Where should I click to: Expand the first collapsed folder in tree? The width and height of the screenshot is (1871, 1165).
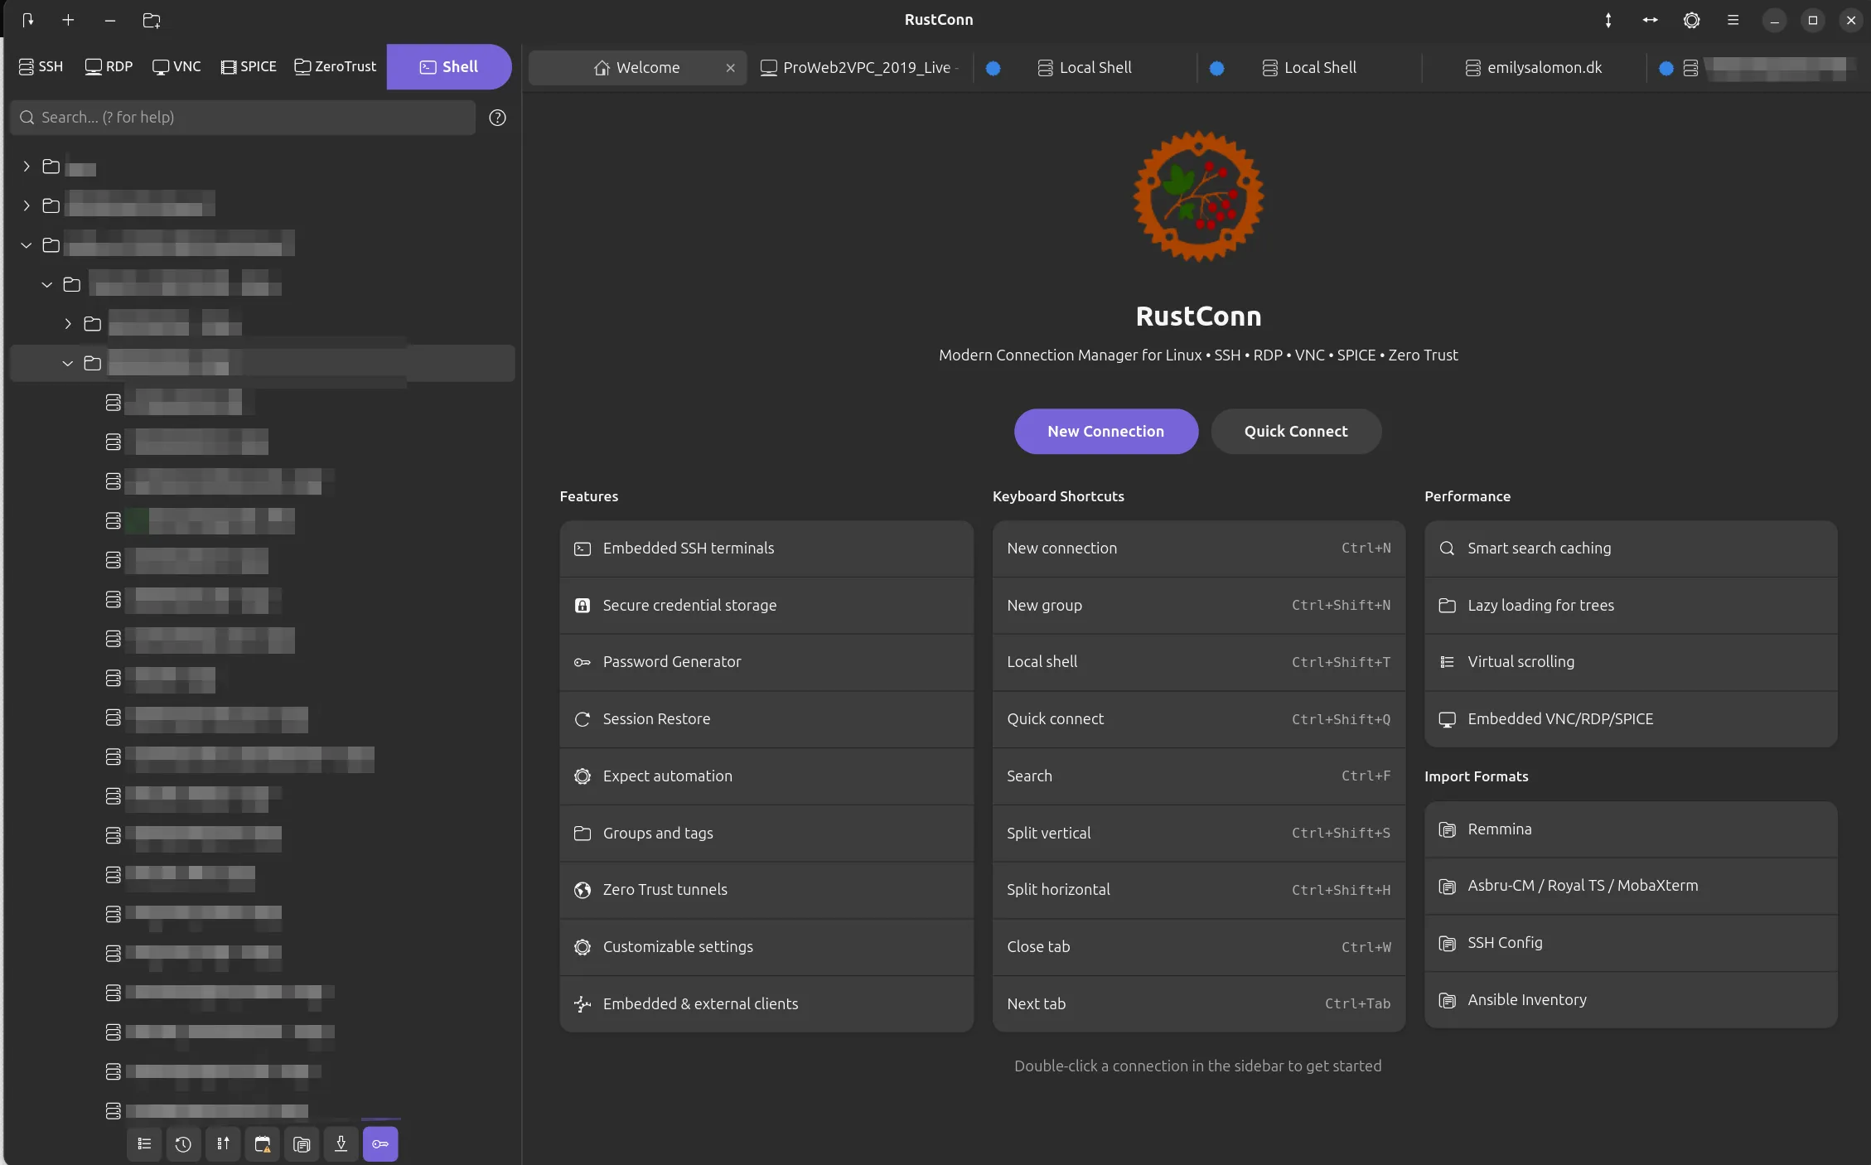[x=27, y=167]
